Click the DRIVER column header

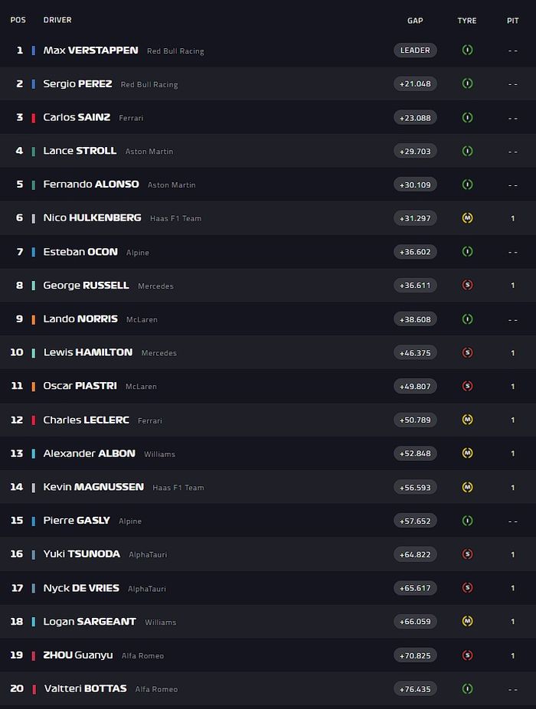57,21
